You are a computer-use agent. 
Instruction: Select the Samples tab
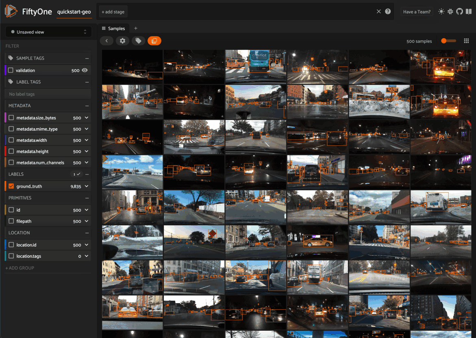(x=113, y=28)
